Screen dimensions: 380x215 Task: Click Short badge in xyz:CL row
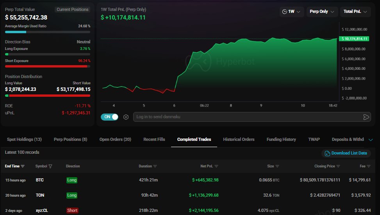pyautogui.click(x=72, y=211)
